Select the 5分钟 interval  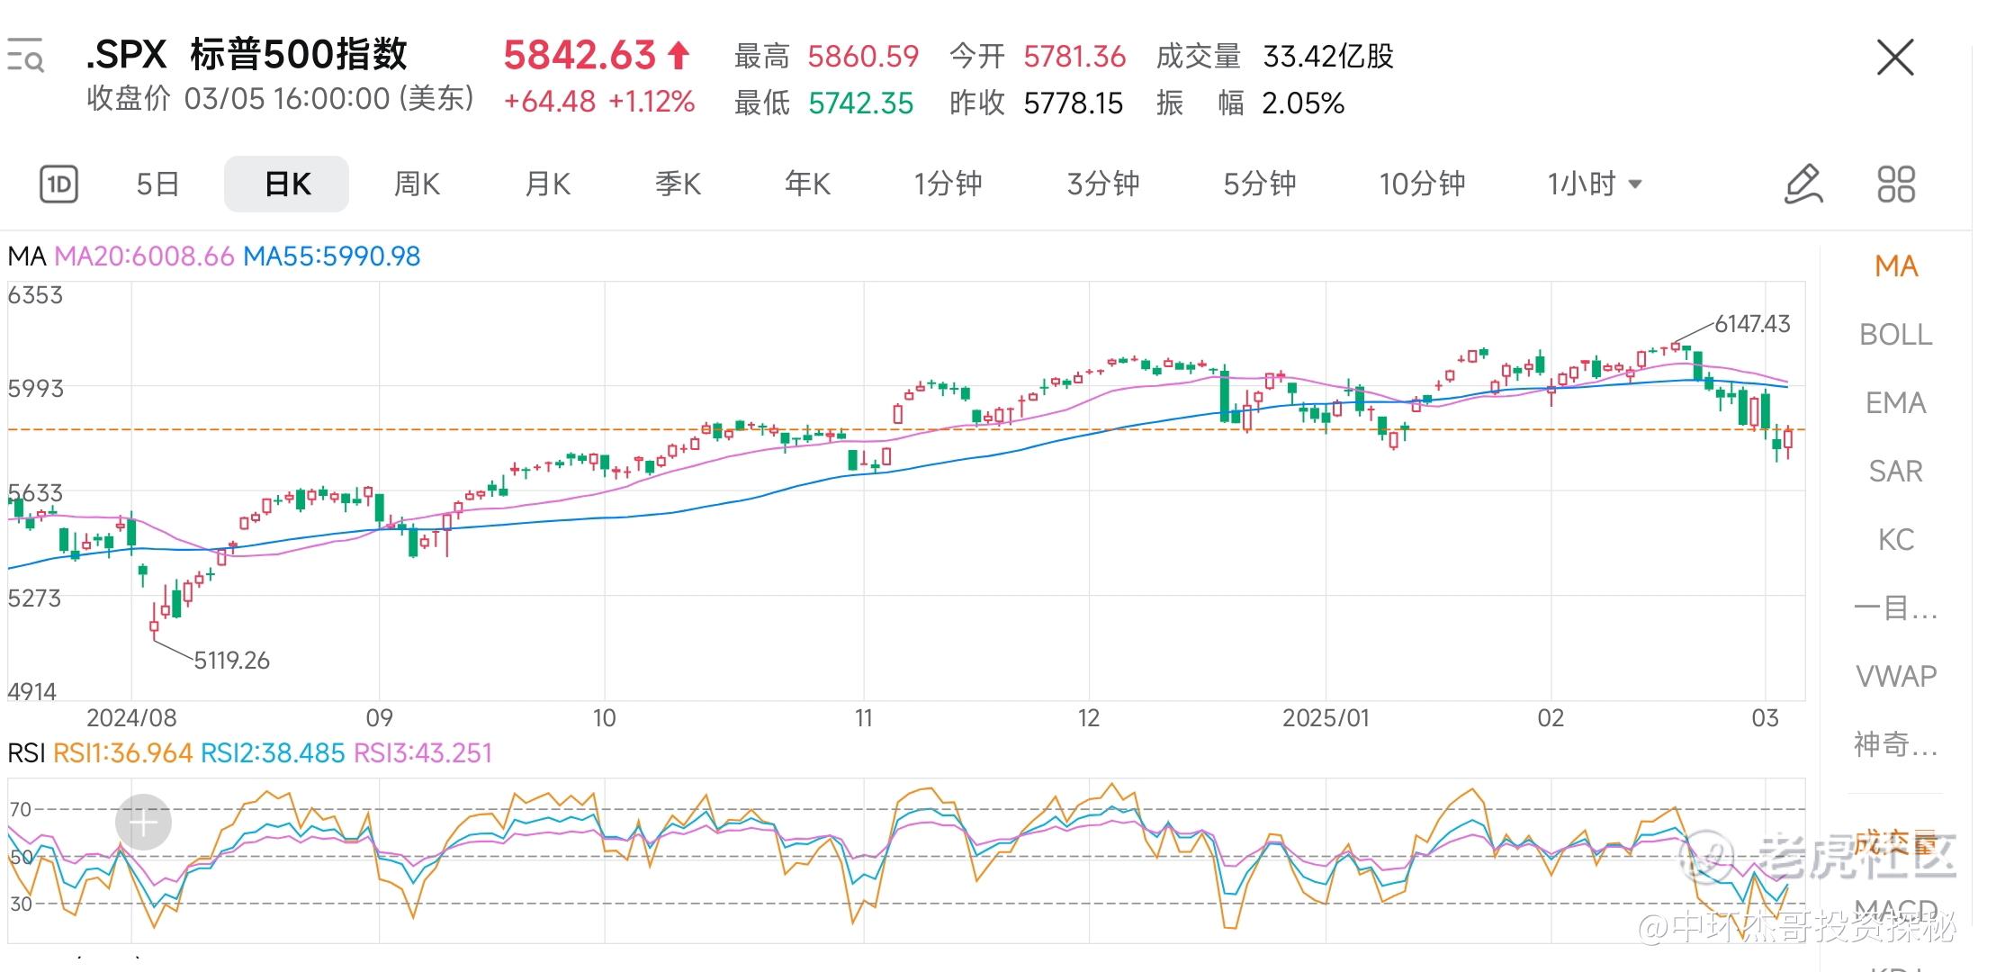[1259, 184]
